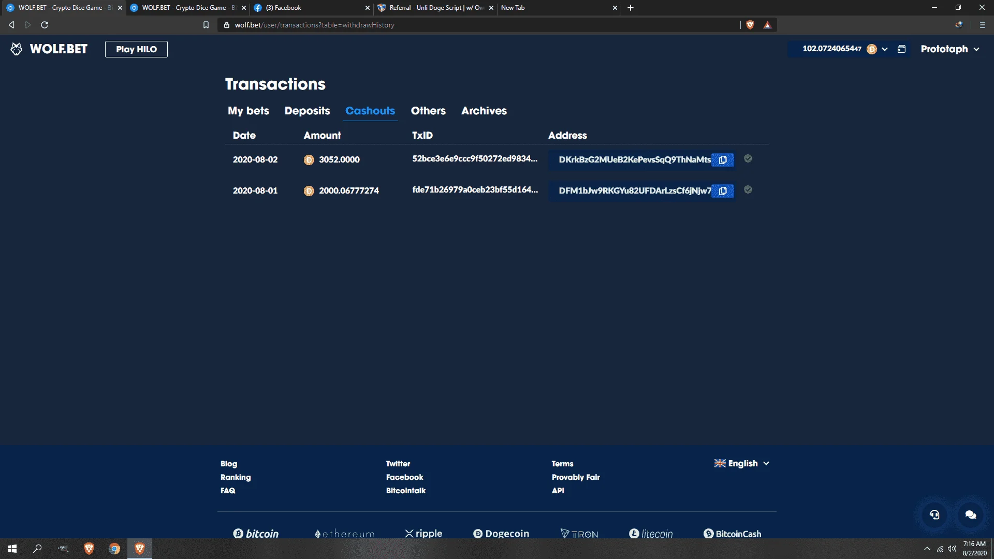994x559 pixels.
Task: Click the balance 102.0724065447
Action: click(832, 49)
